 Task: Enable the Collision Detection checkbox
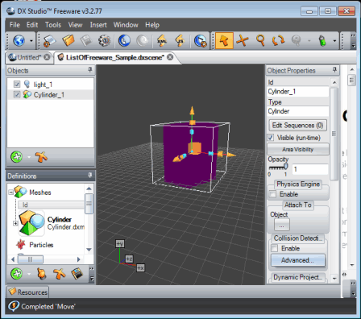[x=274, y=248]
